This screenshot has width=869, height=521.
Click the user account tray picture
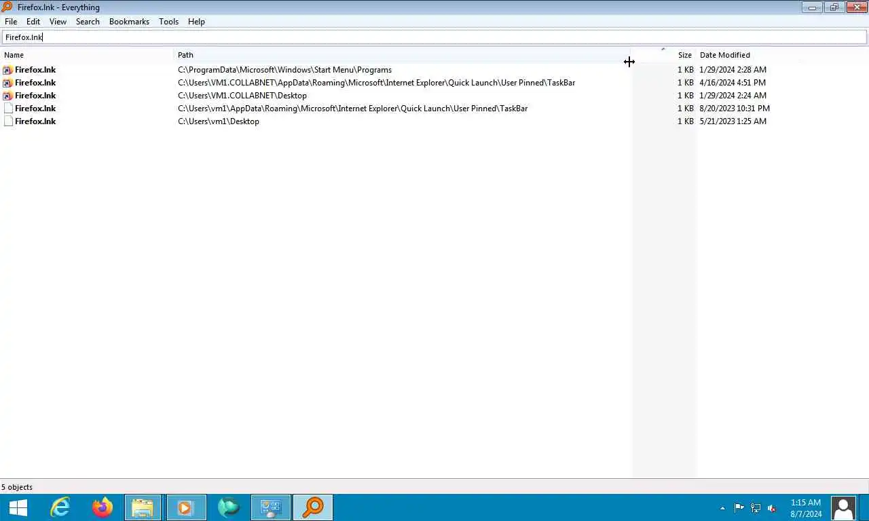coord(843,507)
